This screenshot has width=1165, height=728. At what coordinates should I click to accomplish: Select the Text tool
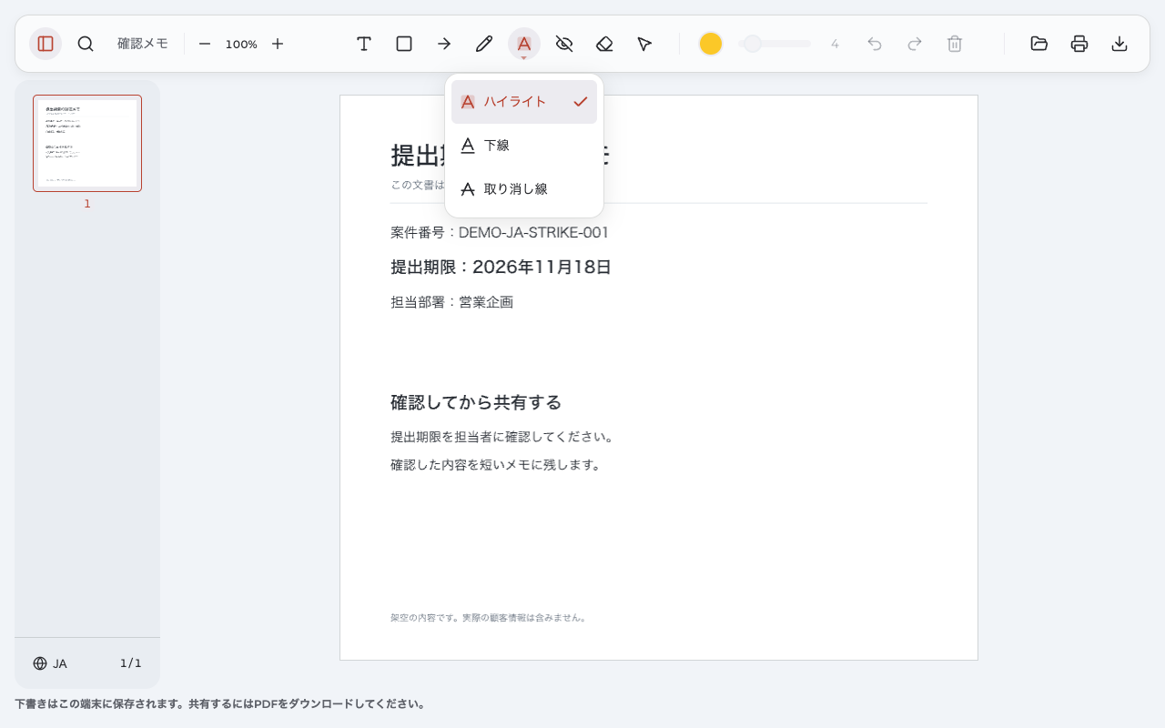364,44
